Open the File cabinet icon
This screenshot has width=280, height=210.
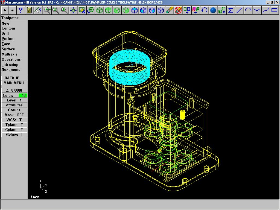click(29, 10)
